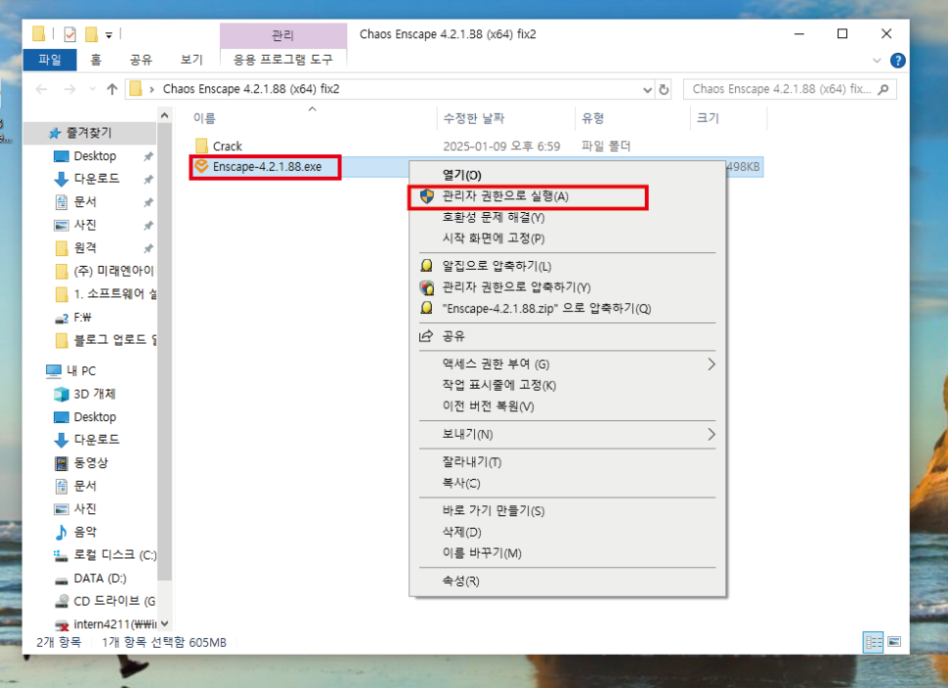Switch to the 홈 ribbon tab
948x688 pixels.
95,59
